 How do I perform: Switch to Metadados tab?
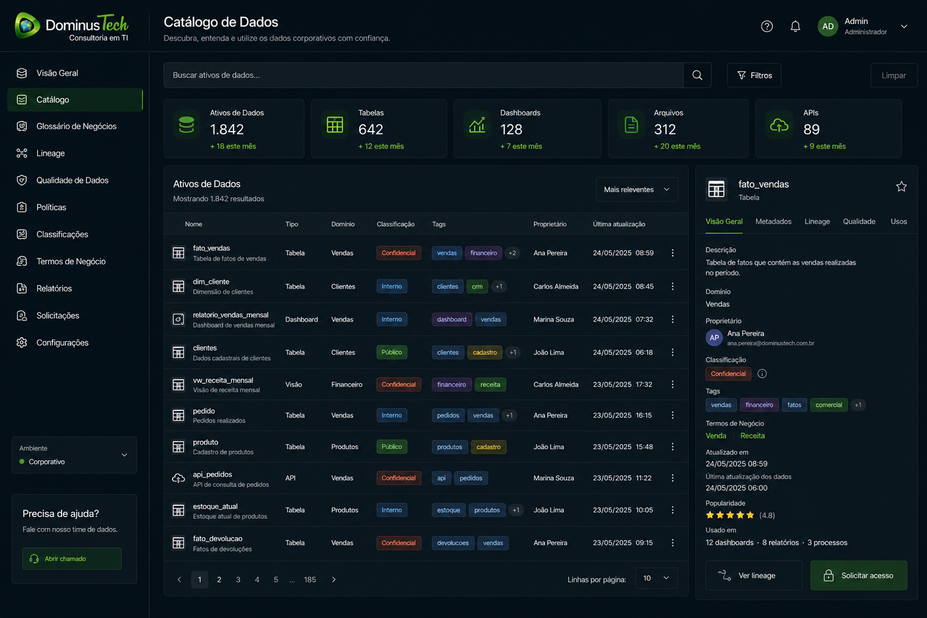(773, 221)
